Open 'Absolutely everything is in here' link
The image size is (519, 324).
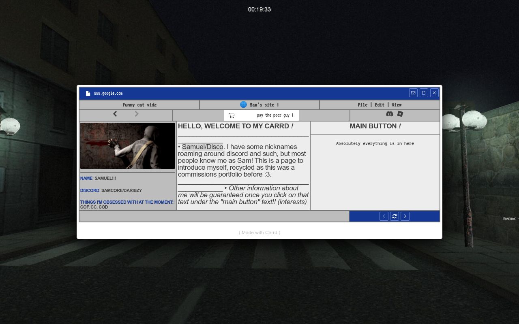(375, 143)
